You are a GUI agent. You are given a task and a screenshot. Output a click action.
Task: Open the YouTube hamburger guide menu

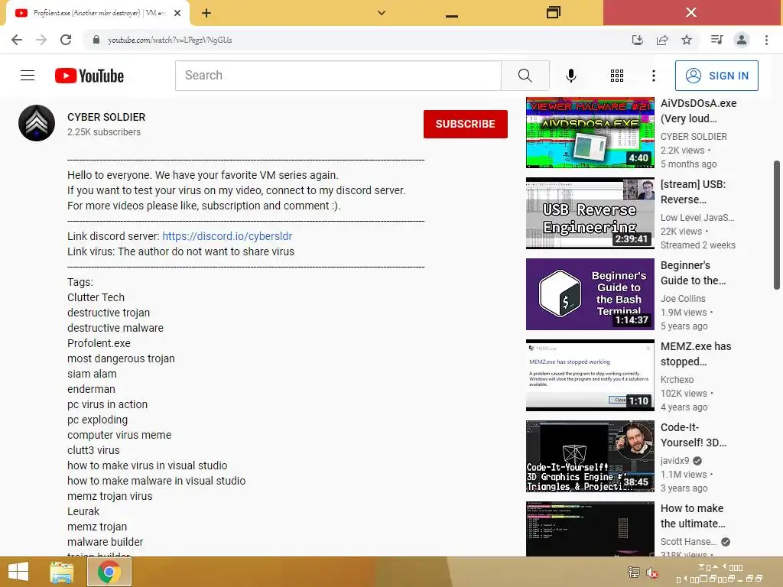click(x=28, y=76)
